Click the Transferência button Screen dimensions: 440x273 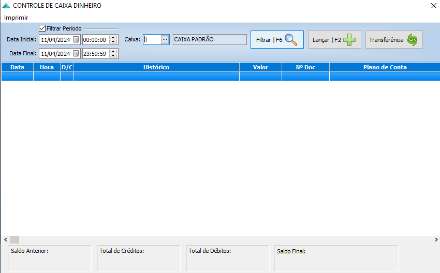click(394, 39)
